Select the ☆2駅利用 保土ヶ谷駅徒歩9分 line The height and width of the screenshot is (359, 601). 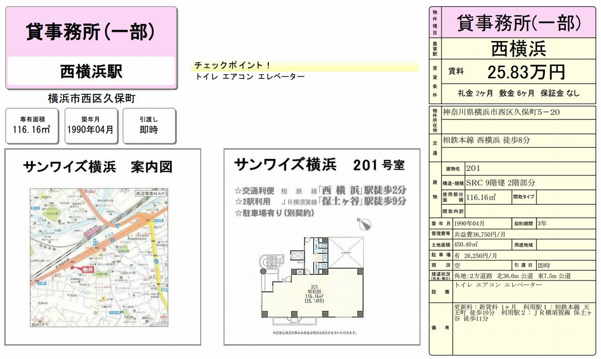320,202
